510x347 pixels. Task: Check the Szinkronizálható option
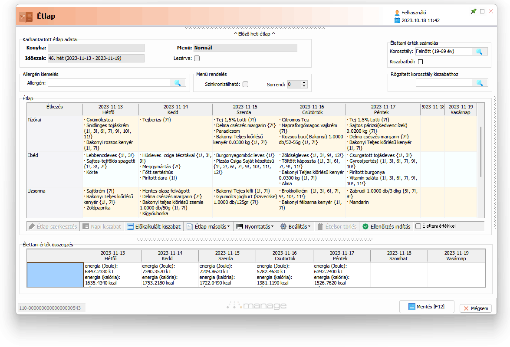(246, 85)
